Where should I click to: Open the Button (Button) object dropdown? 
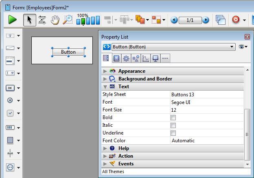pyautogui.click(x=232, y=47)
